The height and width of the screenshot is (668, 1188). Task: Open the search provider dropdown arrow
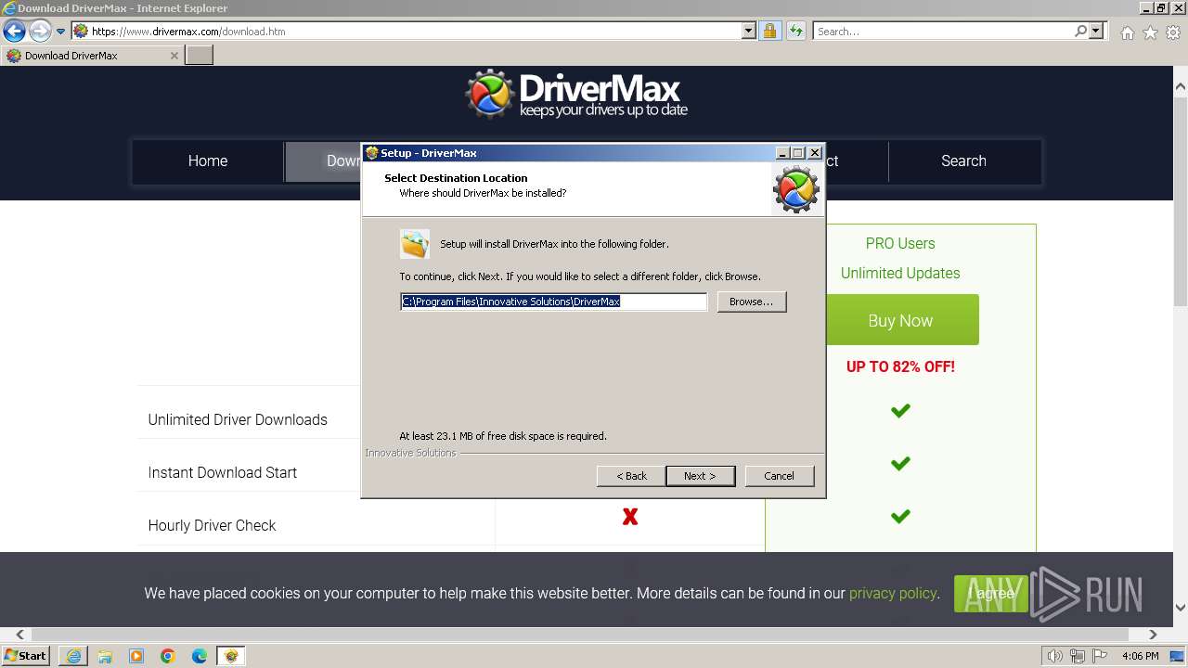pos(1096,32)
